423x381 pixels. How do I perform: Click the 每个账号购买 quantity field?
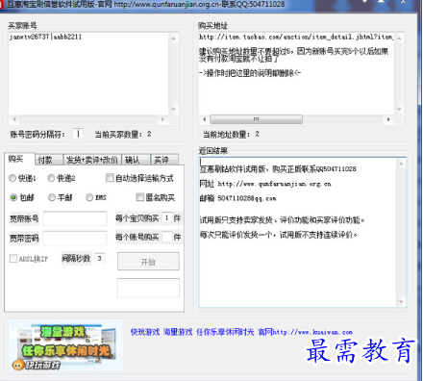167,238
